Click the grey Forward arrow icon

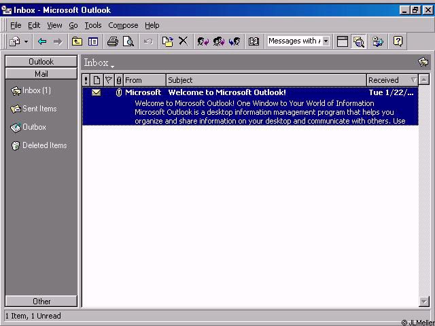[58, 41]
